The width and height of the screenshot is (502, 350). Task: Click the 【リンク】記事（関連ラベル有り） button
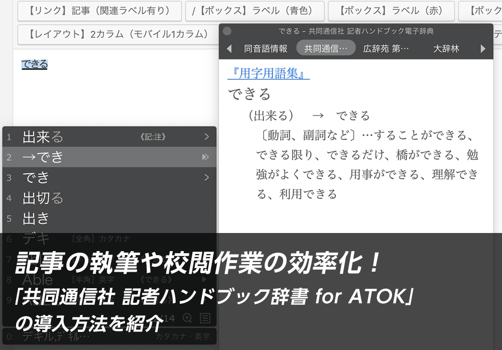pyautogui.click(x=99, y=11)
